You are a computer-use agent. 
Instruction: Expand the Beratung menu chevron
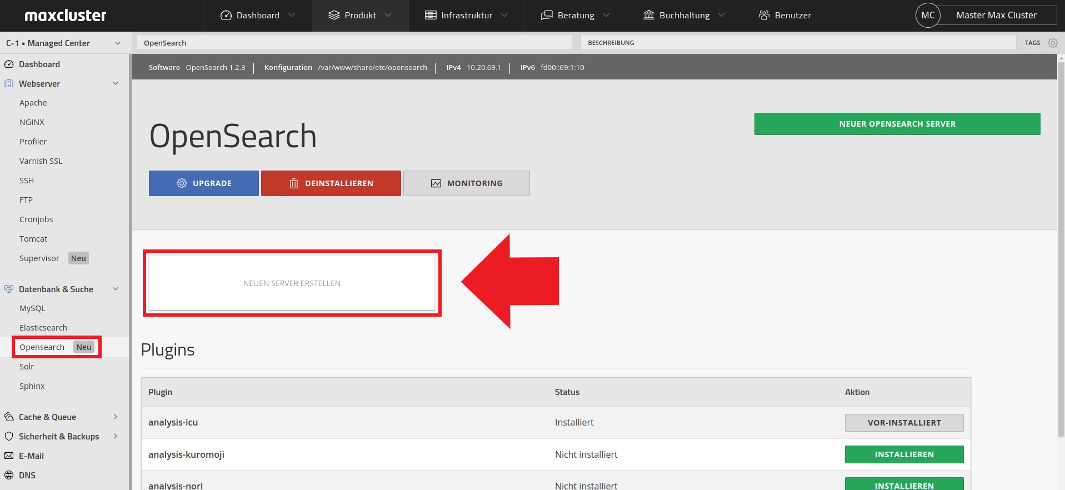point(606,16)
